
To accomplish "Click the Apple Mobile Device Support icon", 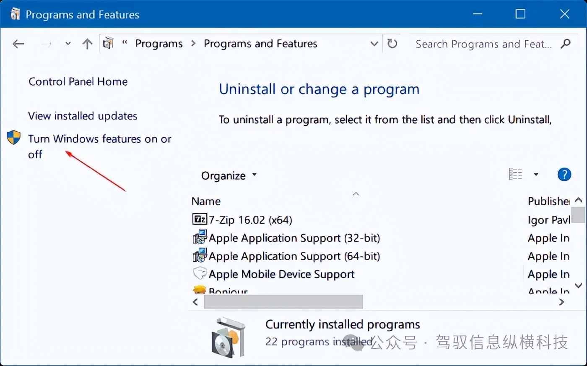I will point(200,273).
